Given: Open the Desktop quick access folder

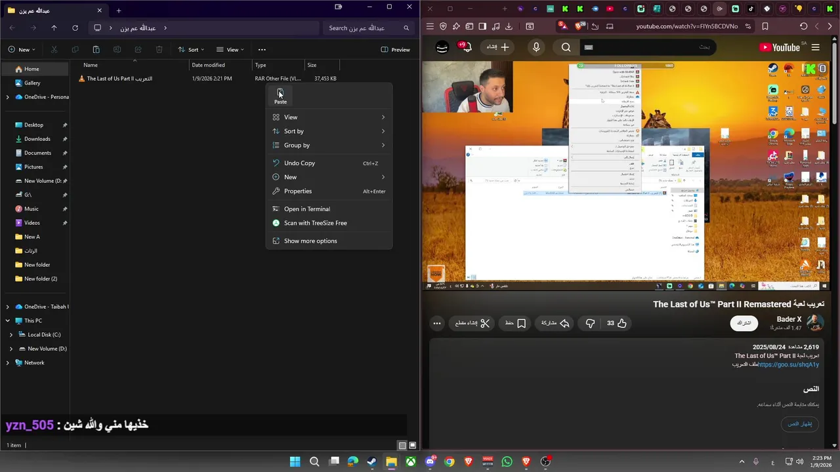Looking at the screenshot, I should click(35, 125).
